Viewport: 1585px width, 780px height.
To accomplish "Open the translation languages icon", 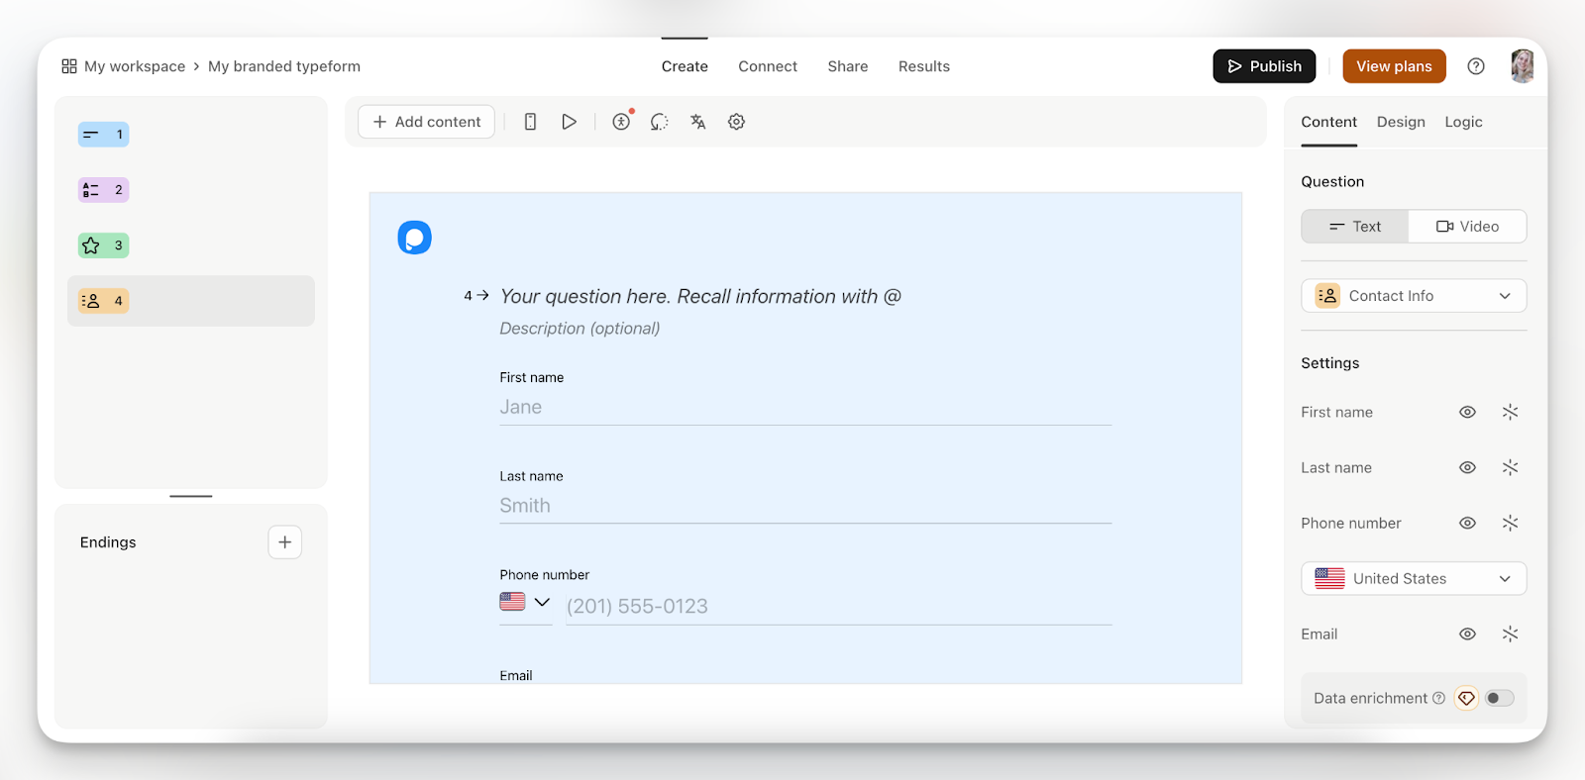I will coord(698,122).
